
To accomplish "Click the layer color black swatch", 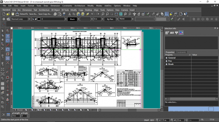I will [39, 19].
